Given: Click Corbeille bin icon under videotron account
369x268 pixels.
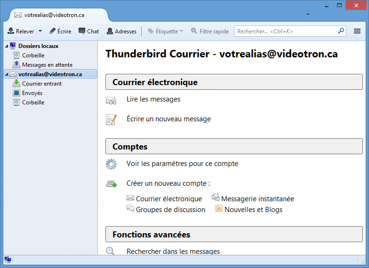Looking at the screenshot, I should 16,102.
